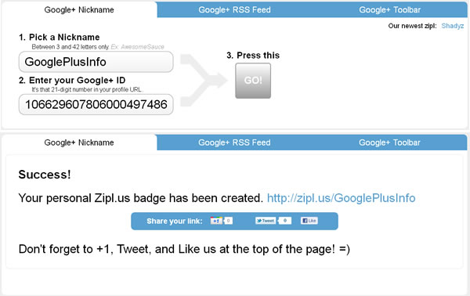
Task: Open the Shadyz newest zipl link
Action: click(x=452, y=26)
